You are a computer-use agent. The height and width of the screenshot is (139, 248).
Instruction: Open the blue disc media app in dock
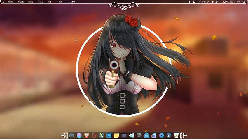coord(161,136)
